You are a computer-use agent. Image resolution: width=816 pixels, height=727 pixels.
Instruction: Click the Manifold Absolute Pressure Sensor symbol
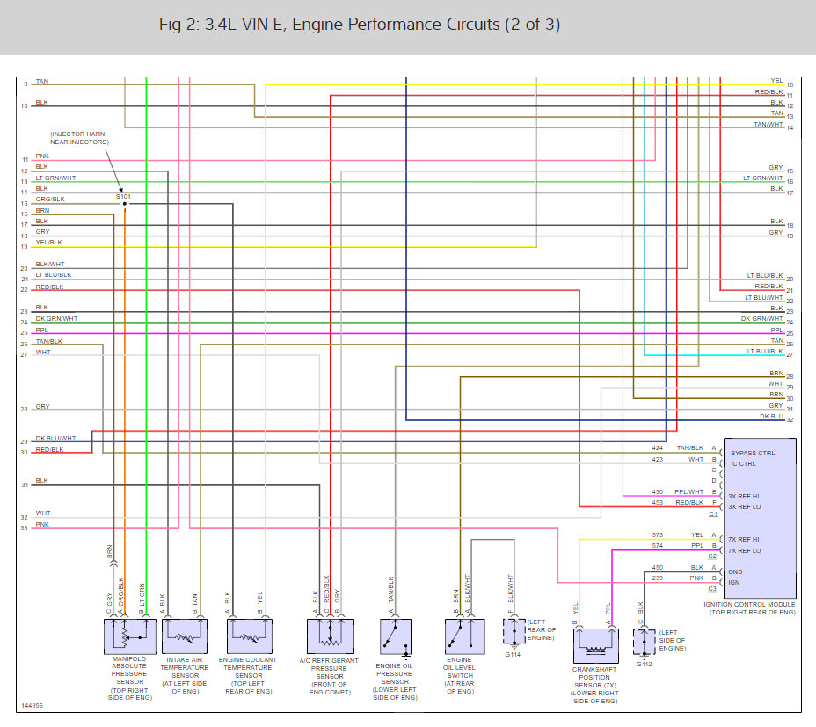tap(130, 636)
